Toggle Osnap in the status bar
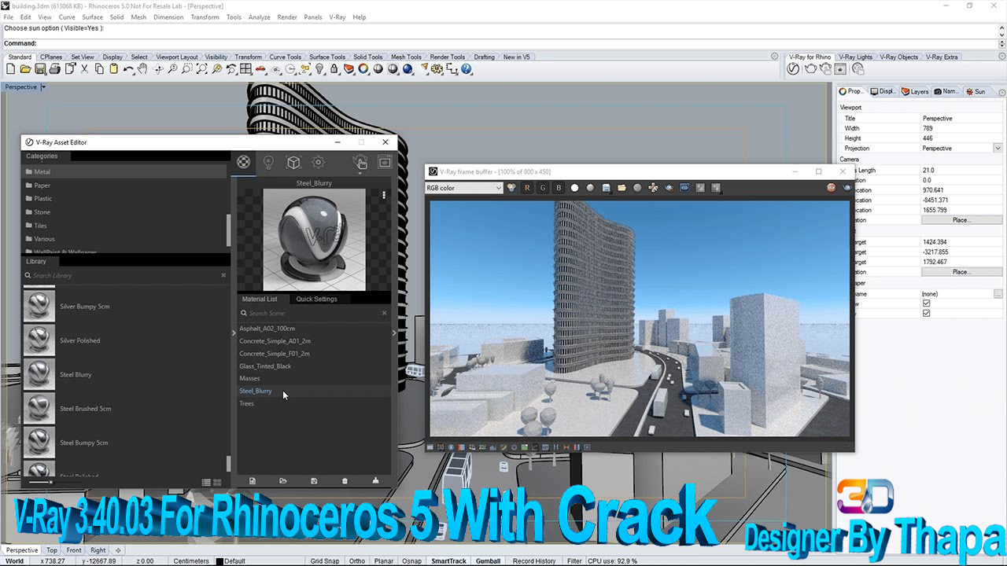 [411, 561]
